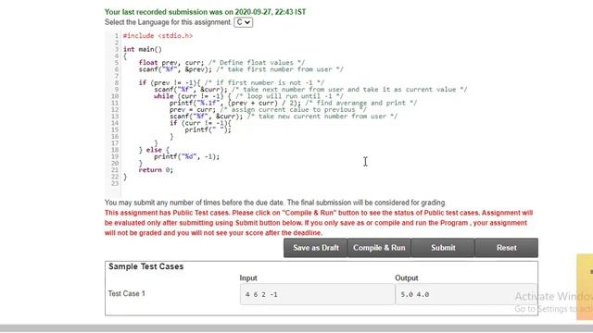
Task: Click the if (prev != -1) line
Action: [x=232, y=82]
